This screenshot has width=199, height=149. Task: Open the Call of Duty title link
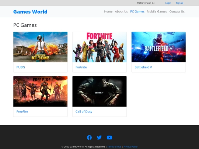click(x=84, y=111)
